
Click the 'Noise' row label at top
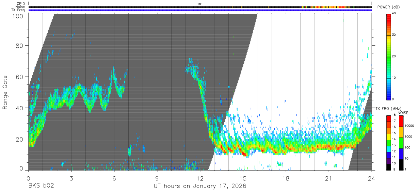[20, 7]
